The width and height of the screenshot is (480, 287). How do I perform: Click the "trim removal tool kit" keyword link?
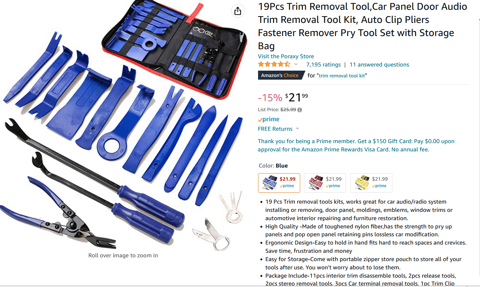point(343,76)
